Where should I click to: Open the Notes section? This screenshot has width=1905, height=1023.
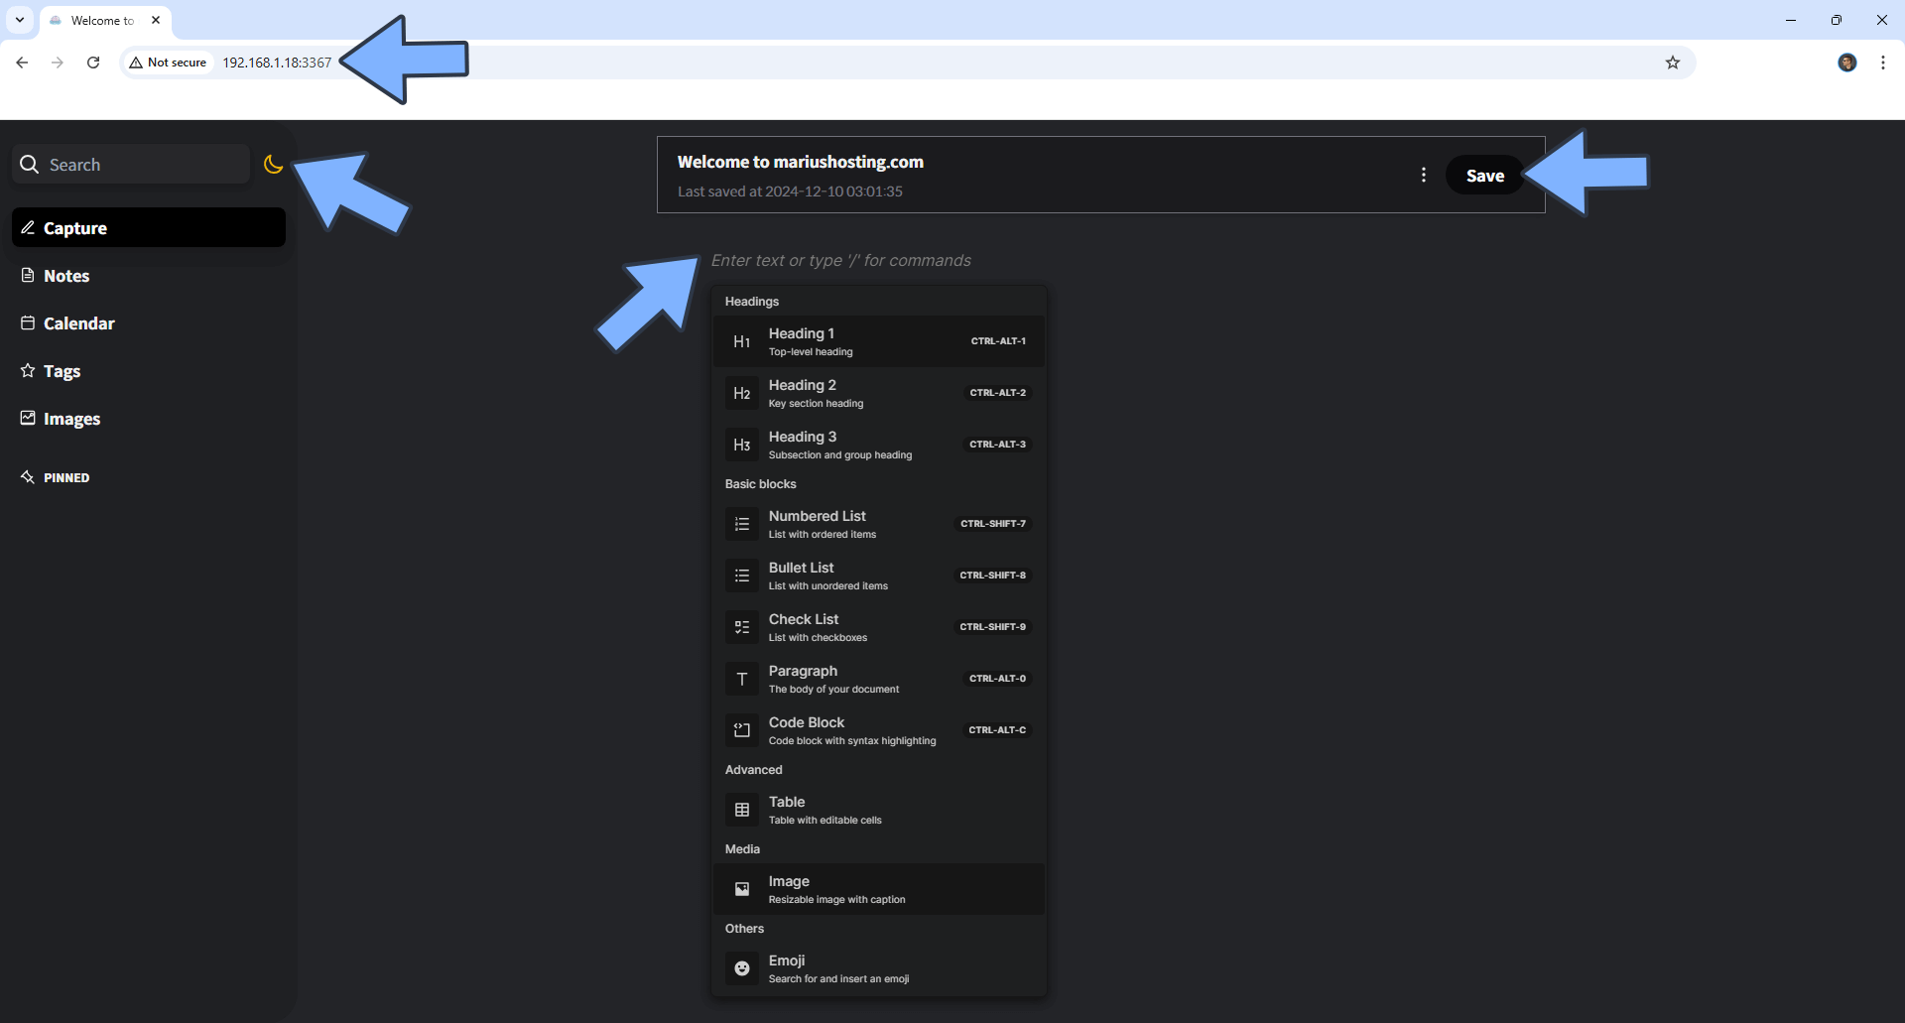(149, 276)
